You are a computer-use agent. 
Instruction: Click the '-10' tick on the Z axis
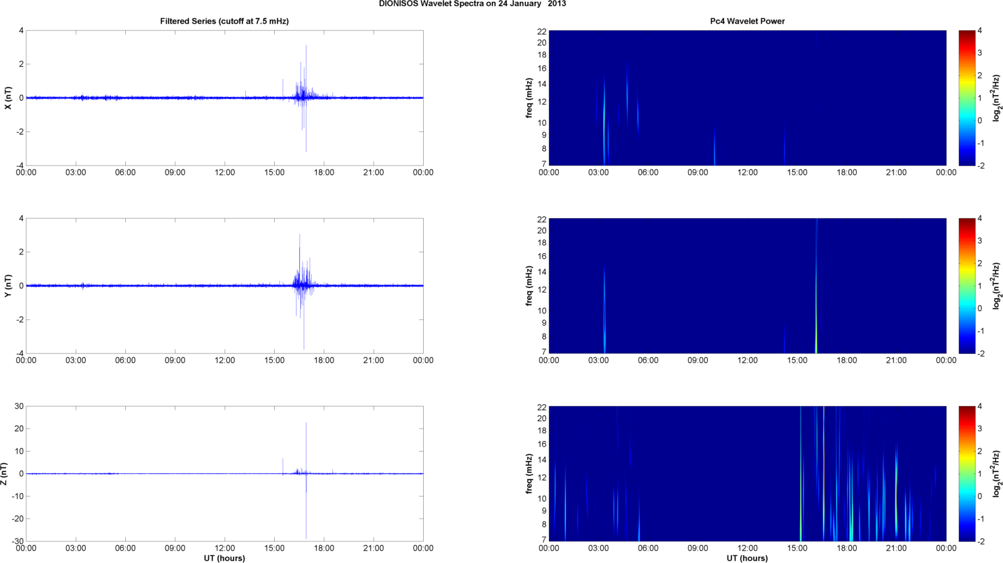point(18,496)
